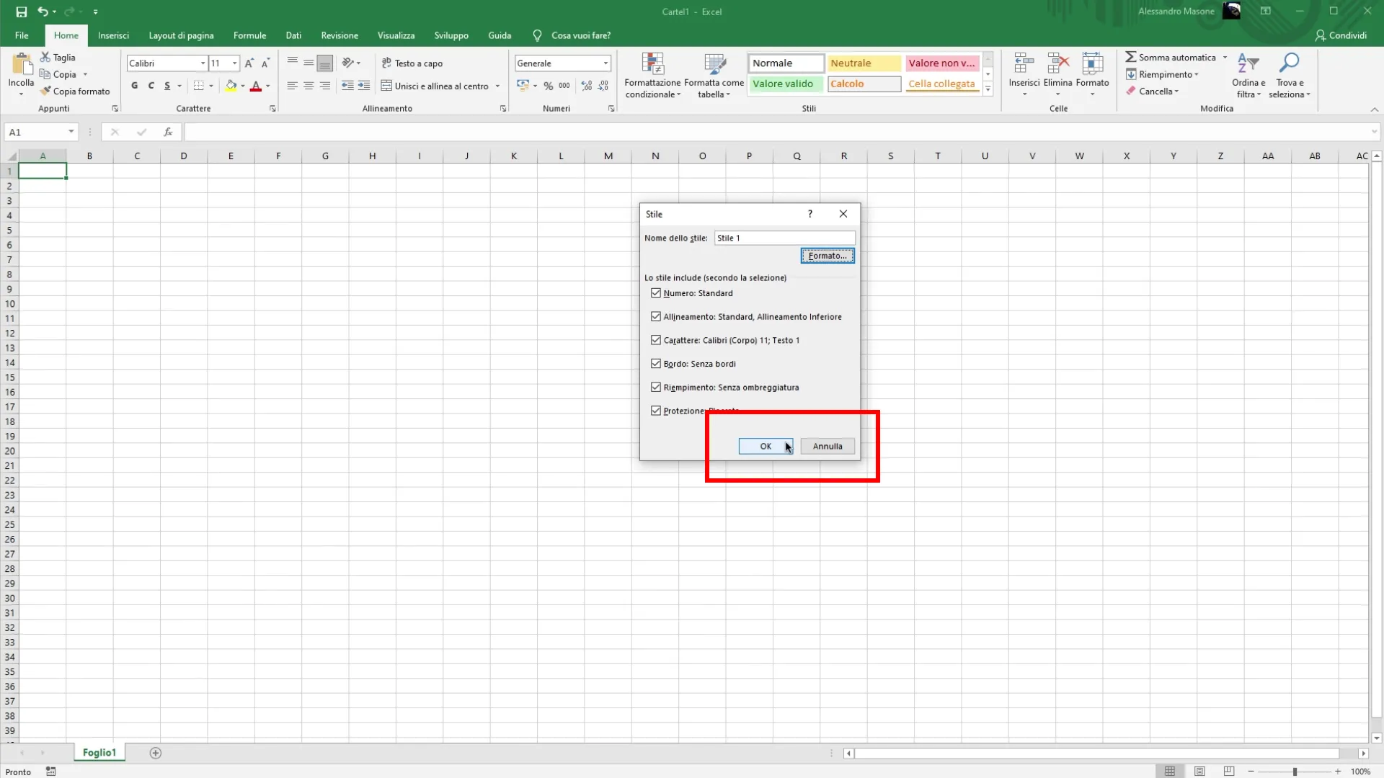Click the Bold (G) formatting icon
Screen dimensions: 1384x778
tap(134, 86)
